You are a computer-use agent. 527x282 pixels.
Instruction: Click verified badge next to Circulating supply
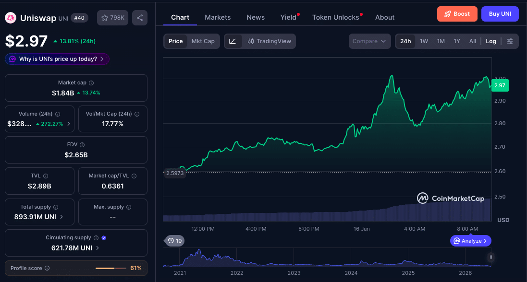[x=104, y=238]
